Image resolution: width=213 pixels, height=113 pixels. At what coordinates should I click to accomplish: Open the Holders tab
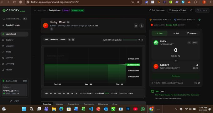tap(60, 104)
